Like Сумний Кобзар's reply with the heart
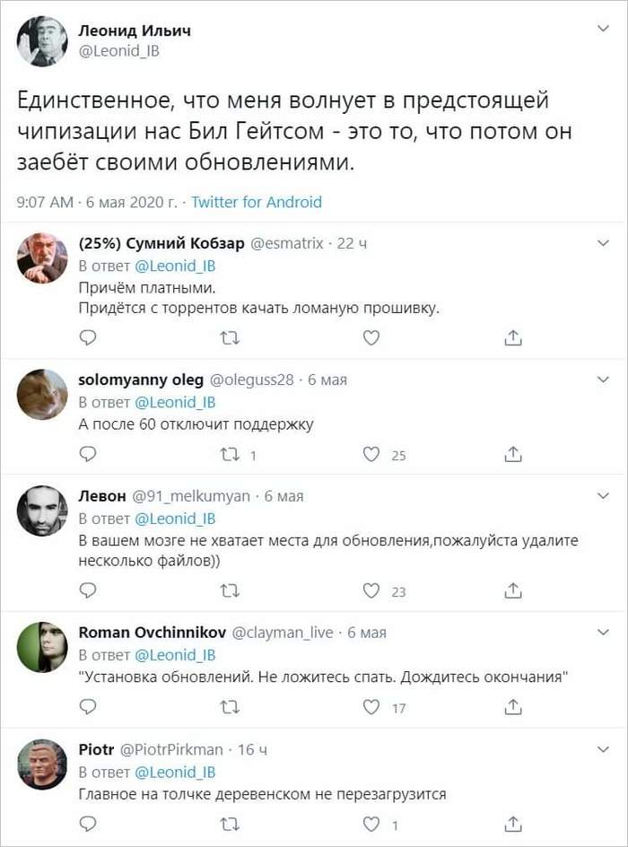Viewport: 628px width, 847px height. point(373,338)
